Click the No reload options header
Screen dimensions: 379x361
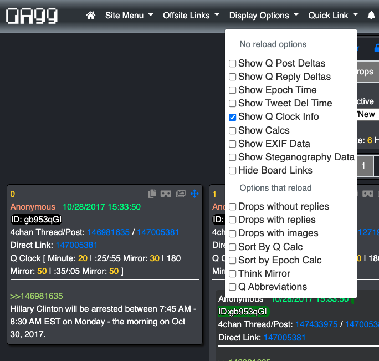point(273,44)
